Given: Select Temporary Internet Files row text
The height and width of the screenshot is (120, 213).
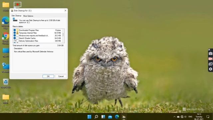Looking at the screenshot, I should click(28, 33).
